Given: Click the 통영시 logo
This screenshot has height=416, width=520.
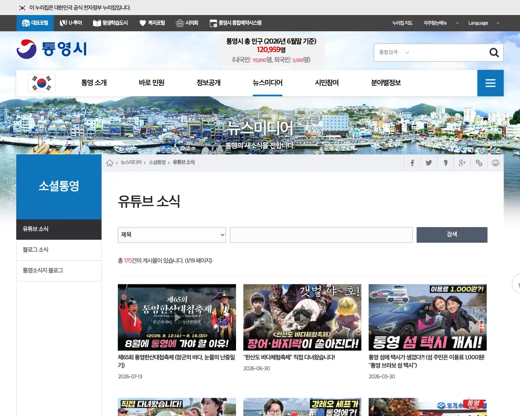Looking at the screenshot, I should (x=52, y=49).
